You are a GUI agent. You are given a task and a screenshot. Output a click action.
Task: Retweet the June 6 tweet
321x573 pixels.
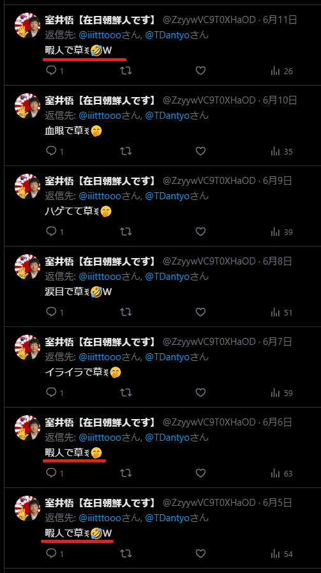click(126, 473)
